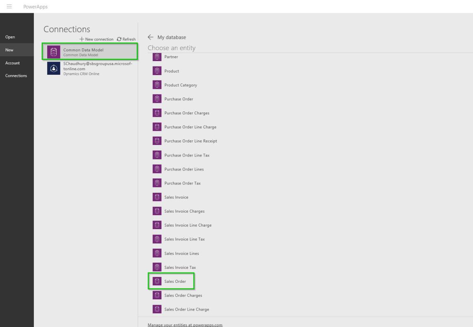Choose the Sales Invoice Line Tax label
Screen dimensions: 473x327
tap(185, 239)
